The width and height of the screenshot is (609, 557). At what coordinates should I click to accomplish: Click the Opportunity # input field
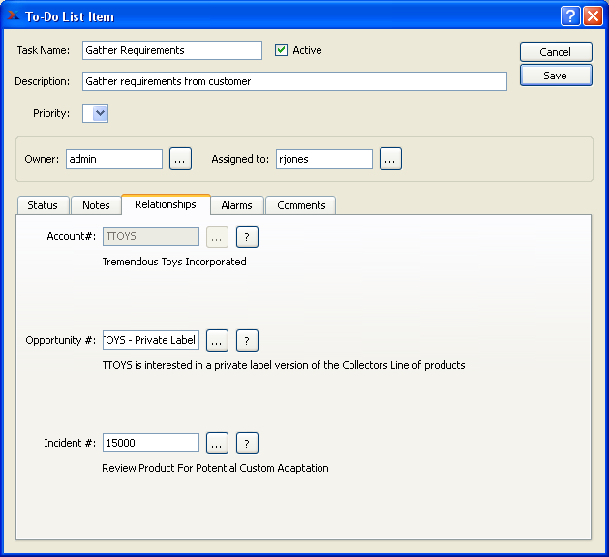click(151, 340)
